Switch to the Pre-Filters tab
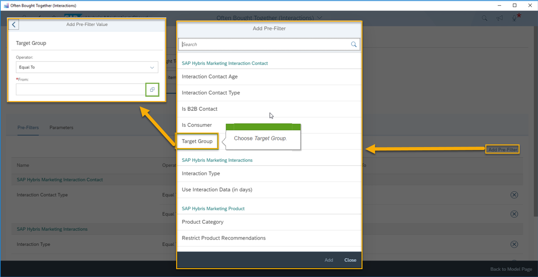Viewport: 538px width, 277px height. [28, 128]
